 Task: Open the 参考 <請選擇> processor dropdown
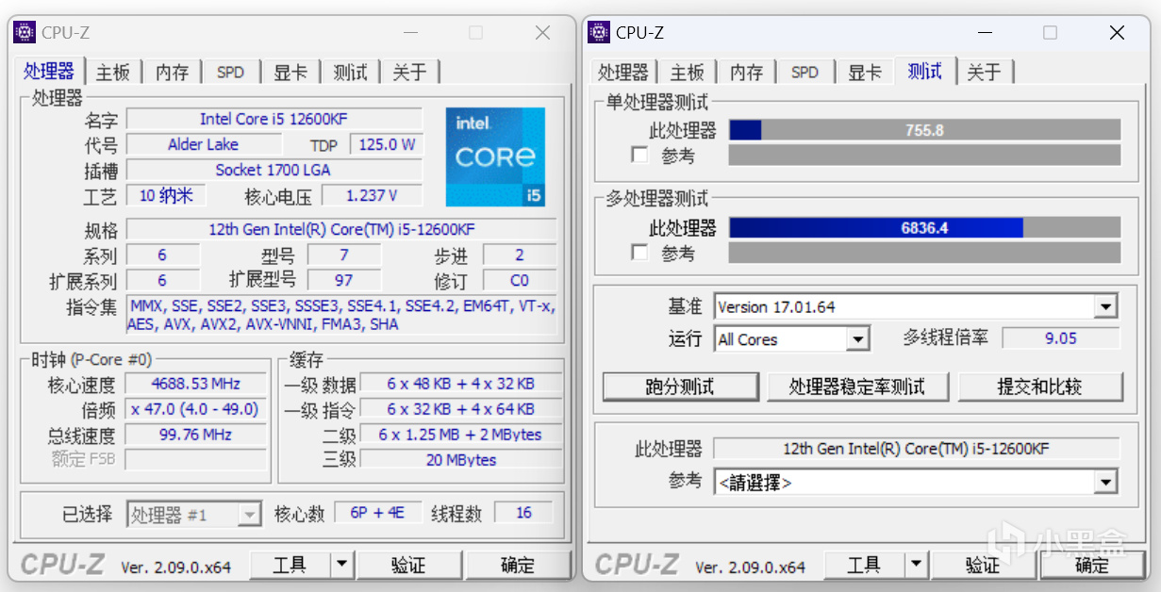coord(1106,483)
